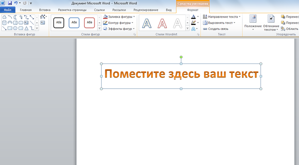Apply the red outlined WordArt A style
299x165 pixels.
(162, 23)
